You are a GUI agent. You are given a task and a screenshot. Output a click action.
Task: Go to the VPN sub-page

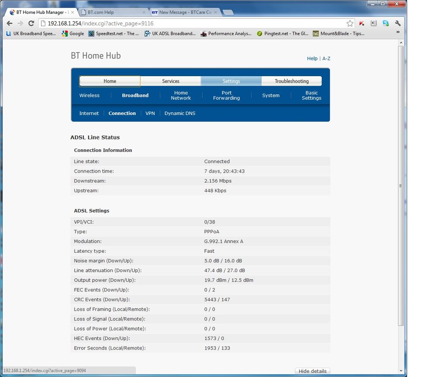150,113
